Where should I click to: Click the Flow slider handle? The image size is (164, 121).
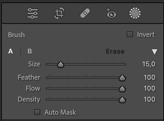(x=122, y=89)
